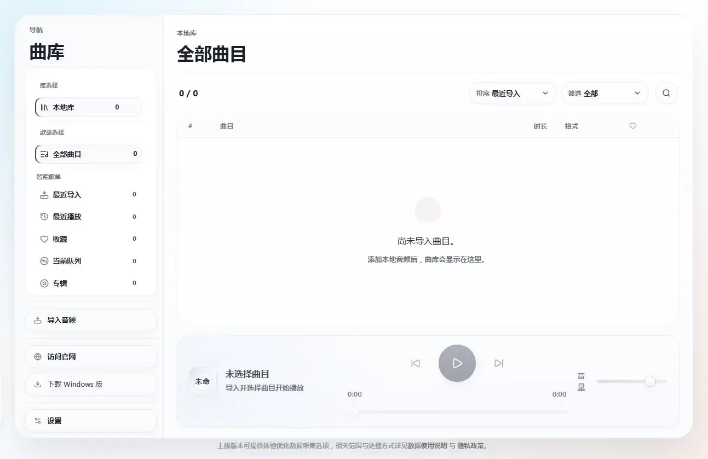Click the 未命 album cover thumbnail

click(x=203, y=381)
